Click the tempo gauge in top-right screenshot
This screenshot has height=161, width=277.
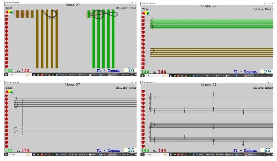(145, 13)
